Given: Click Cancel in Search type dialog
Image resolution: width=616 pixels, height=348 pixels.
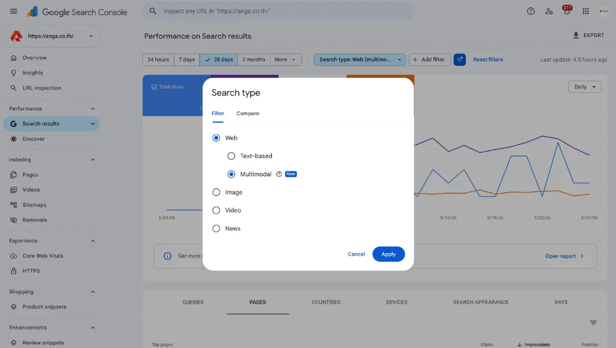Looking at the screenshot, I should point(356,254).
